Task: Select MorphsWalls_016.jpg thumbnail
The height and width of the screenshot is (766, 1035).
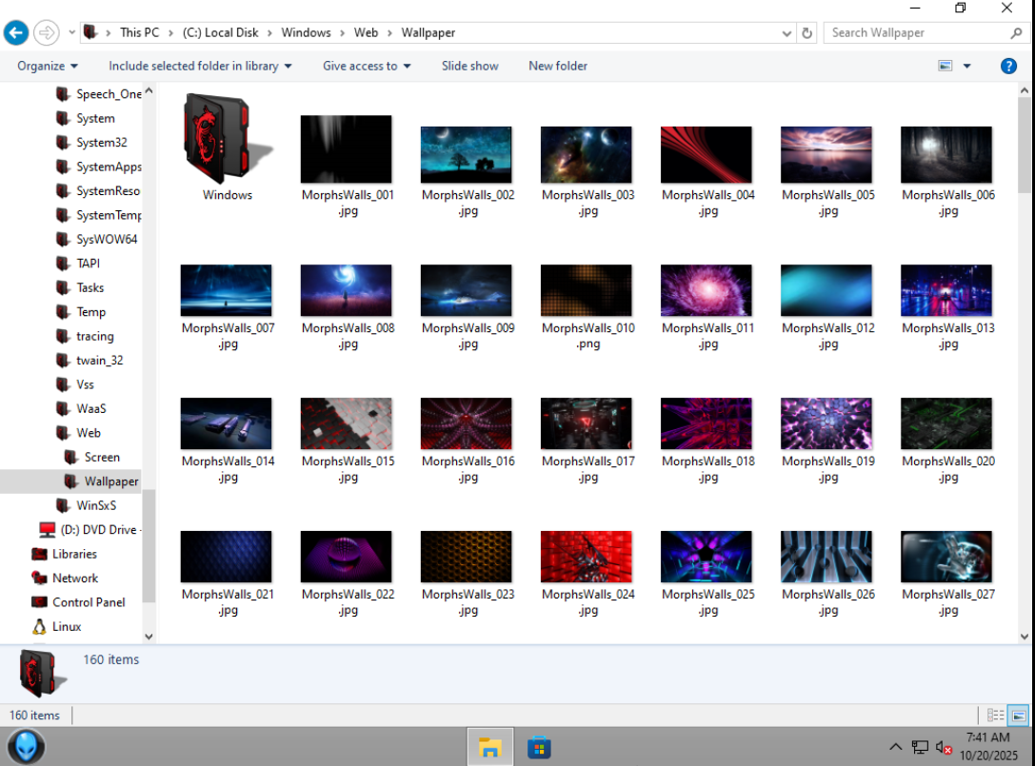Action: [x=466, y=423]
